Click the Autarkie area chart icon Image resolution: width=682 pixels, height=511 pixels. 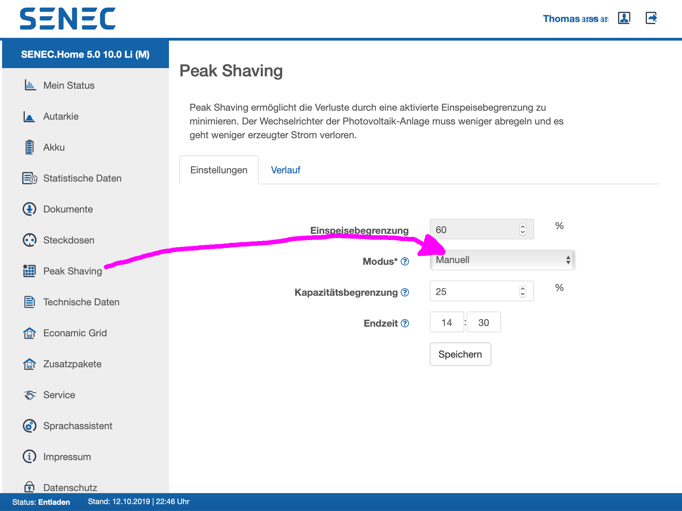point(29,116)
